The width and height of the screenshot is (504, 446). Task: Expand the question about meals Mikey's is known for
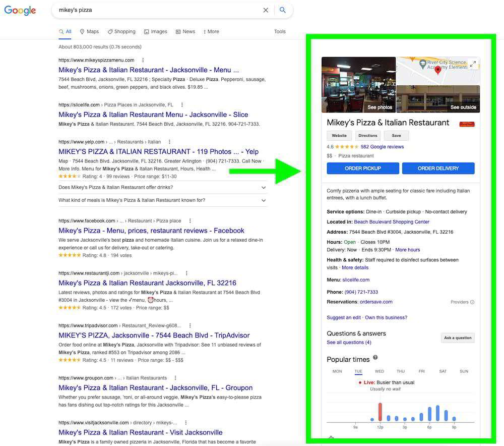click(x=263, y=199)
